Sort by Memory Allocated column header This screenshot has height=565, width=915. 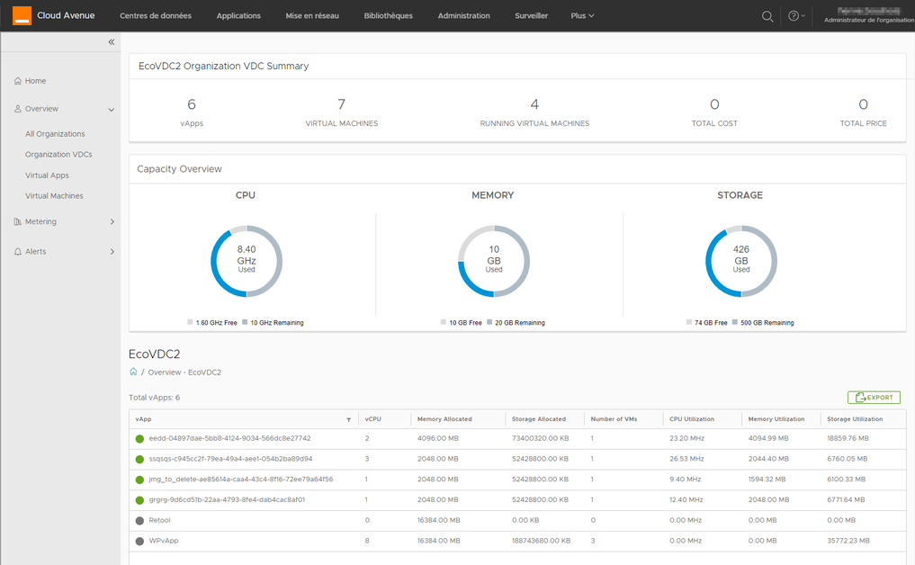pos(444,419)
